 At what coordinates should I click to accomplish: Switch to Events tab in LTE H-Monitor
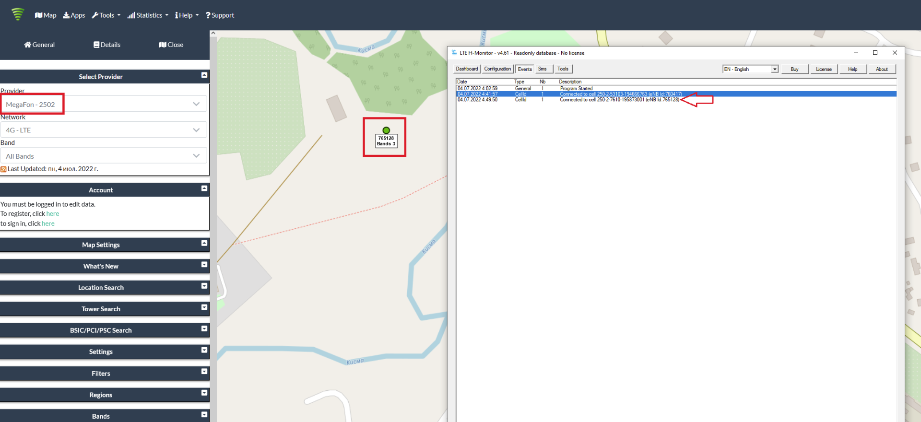point(525,69)
